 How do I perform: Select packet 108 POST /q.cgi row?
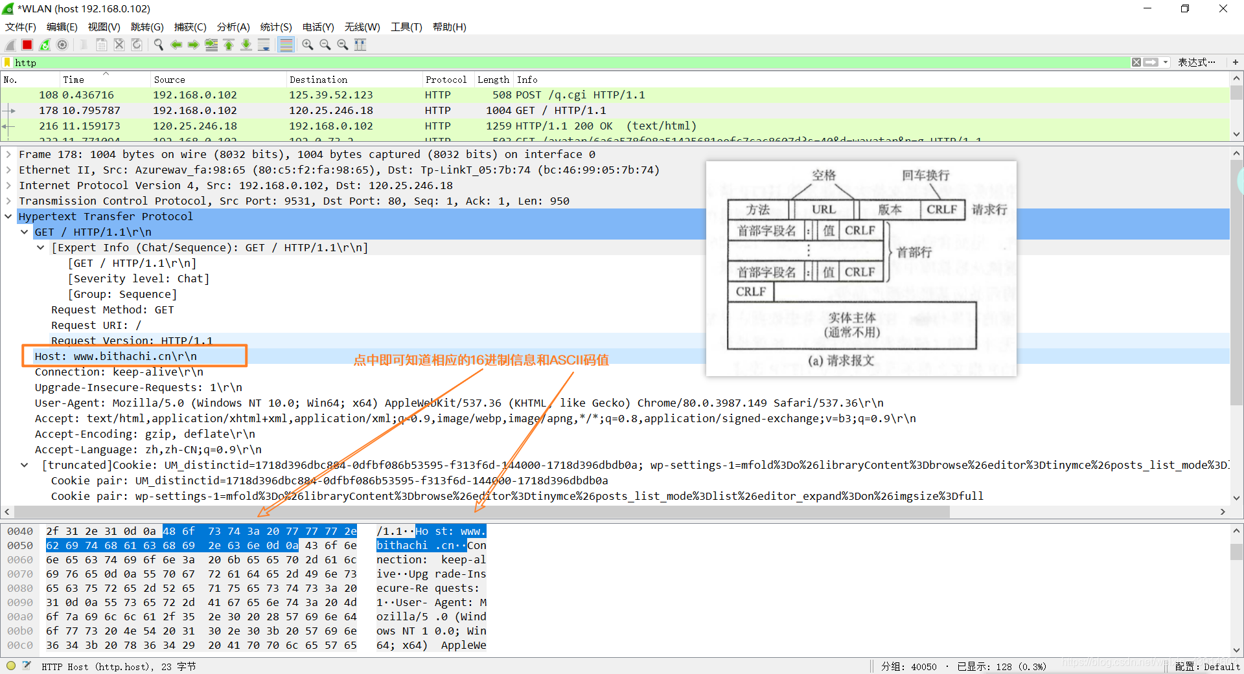point(615,95)
